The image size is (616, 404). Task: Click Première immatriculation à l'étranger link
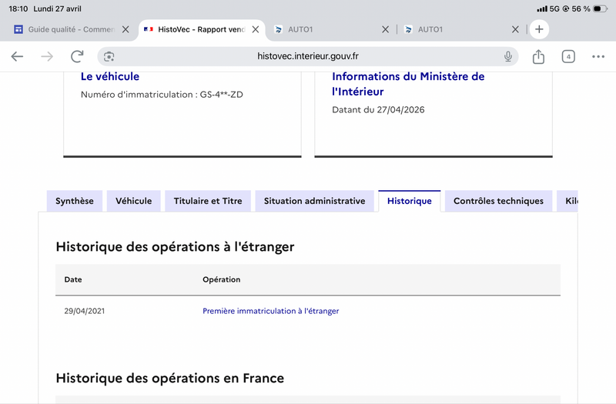(271, 311)
